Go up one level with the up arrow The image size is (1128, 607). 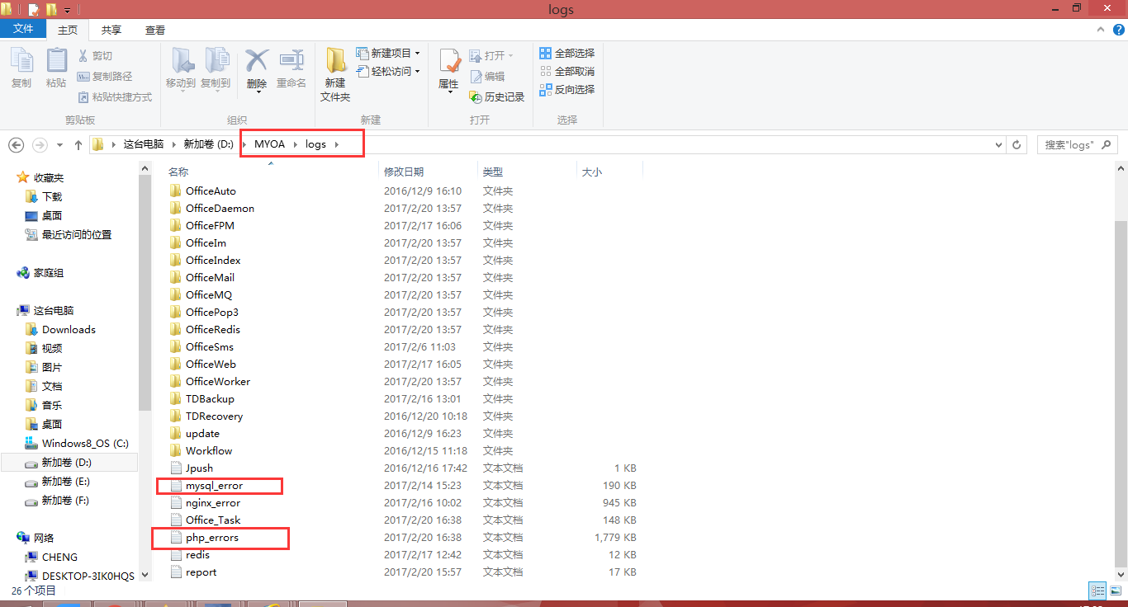click(x=78, y=144)
